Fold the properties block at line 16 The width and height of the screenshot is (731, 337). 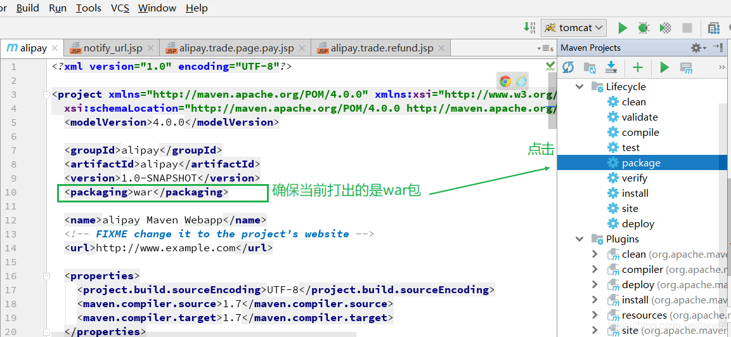46,276
